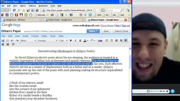Open the ENG 695 bookmark

click(x=40, y=15)
